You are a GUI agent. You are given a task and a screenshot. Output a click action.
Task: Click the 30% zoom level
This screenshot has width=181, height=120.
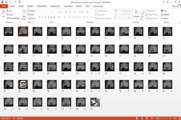175,118
